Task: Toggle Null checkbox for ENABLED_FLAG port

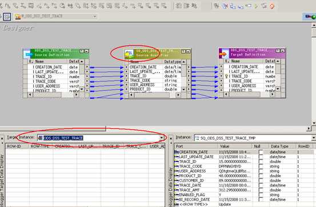Action: pyautogui.click(x=261, y=194)
